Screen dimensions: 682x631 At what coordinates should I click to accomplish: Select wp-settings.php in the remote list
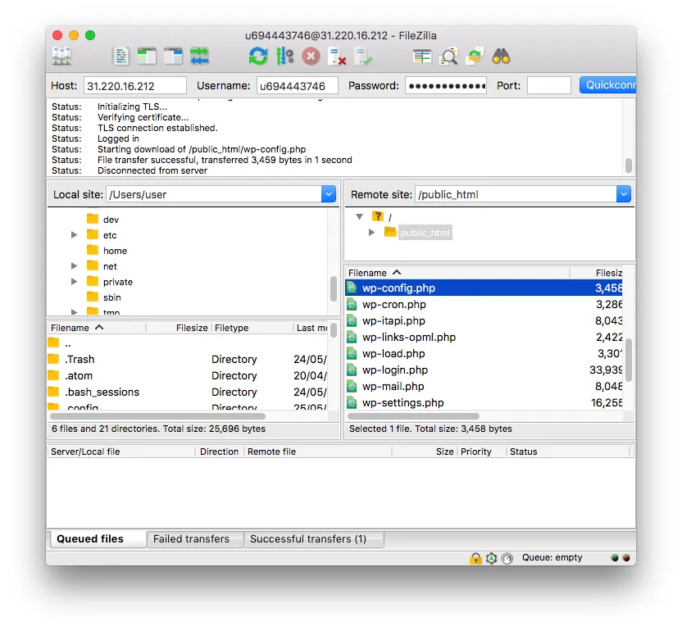pos(484,402)
